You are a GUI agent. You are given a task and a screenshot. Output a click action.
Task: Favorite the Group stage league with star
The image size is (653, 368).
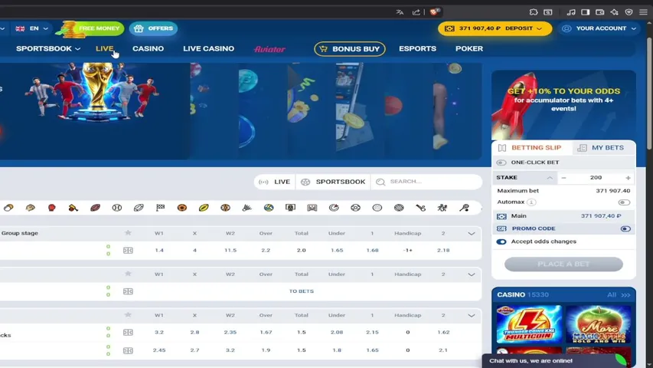point(128,233)
